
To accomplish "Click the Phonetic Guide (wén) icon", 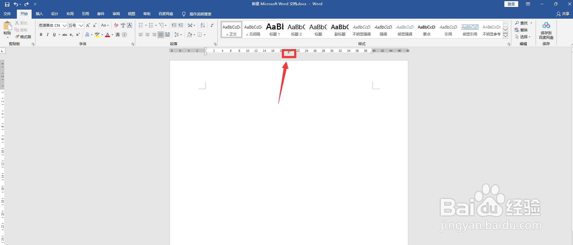I will click(123, 25).
